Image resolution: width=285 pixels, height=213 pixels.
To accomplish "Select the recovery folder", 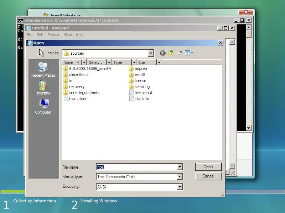I will click(74, 87).
